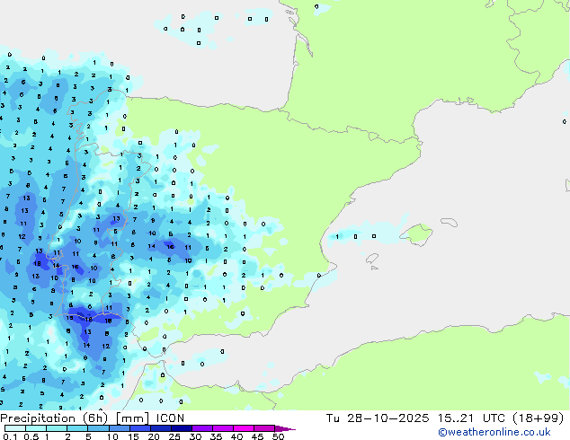Click the legend label '45'
The width and height of the screenshot is (570, 440).
coord(257,436)
